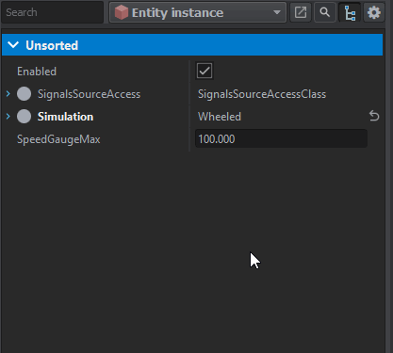
Task: Select the Enabled label
Action: [x=37, y=72]
